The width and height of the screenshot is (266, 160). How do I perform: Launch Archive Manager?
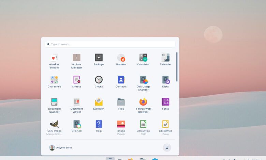[76, 61]
